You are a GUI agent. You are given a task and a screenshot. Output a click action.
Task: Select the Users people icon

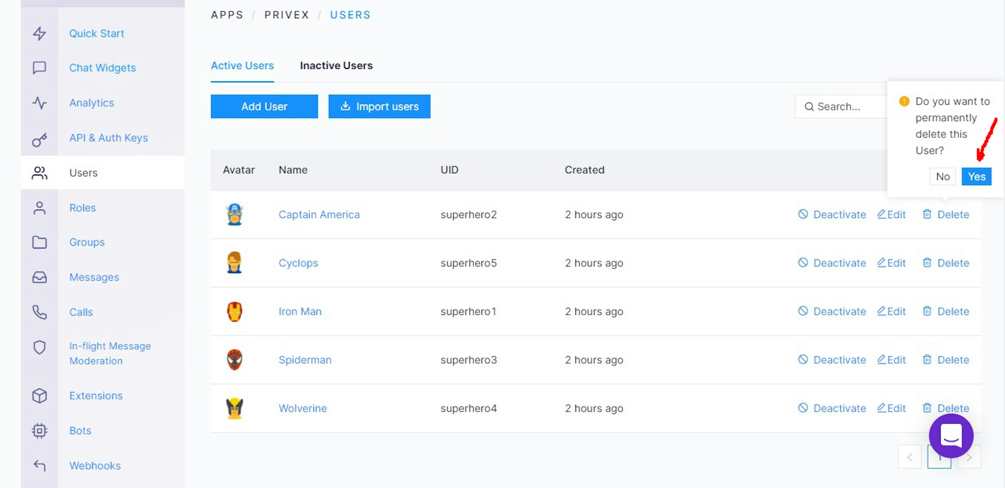pyautogui.click(x=40, y=173)
